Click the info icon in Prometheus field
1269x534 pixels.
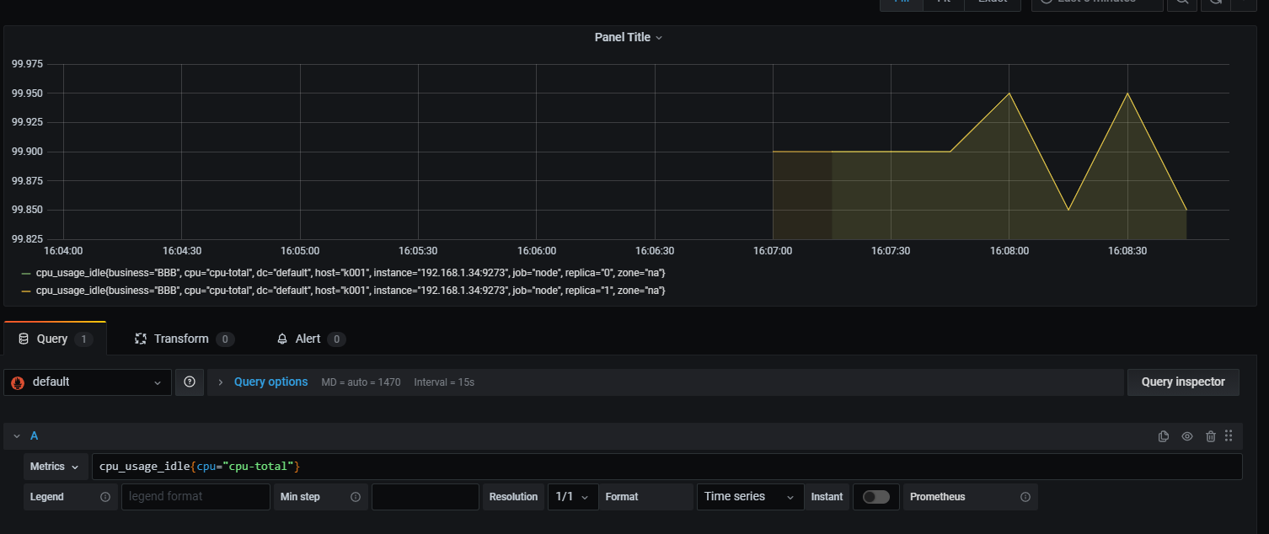coord(1025,497)
